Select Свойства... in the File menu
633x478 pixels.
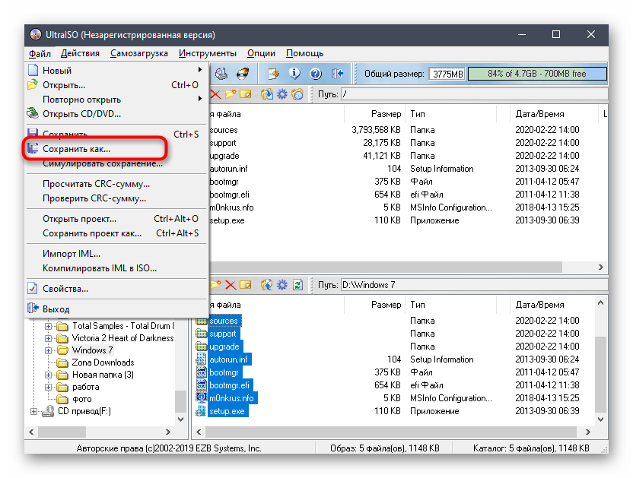point(65,289)
